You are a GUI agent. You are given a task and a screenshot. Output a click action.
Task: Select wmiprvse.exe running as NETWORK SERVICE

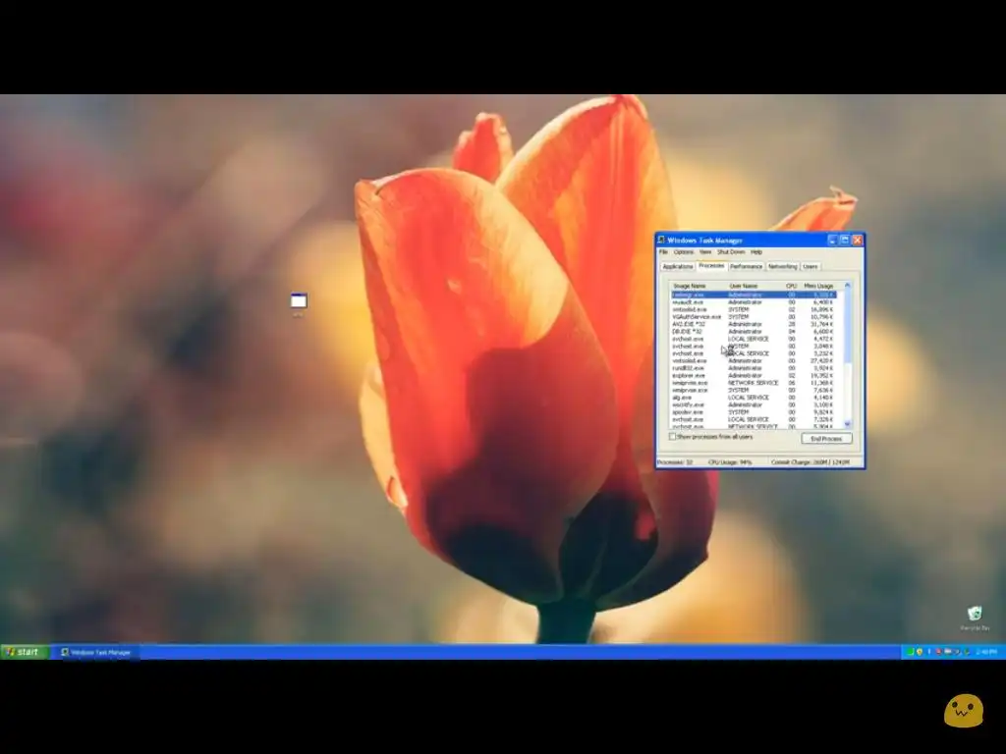754,383
